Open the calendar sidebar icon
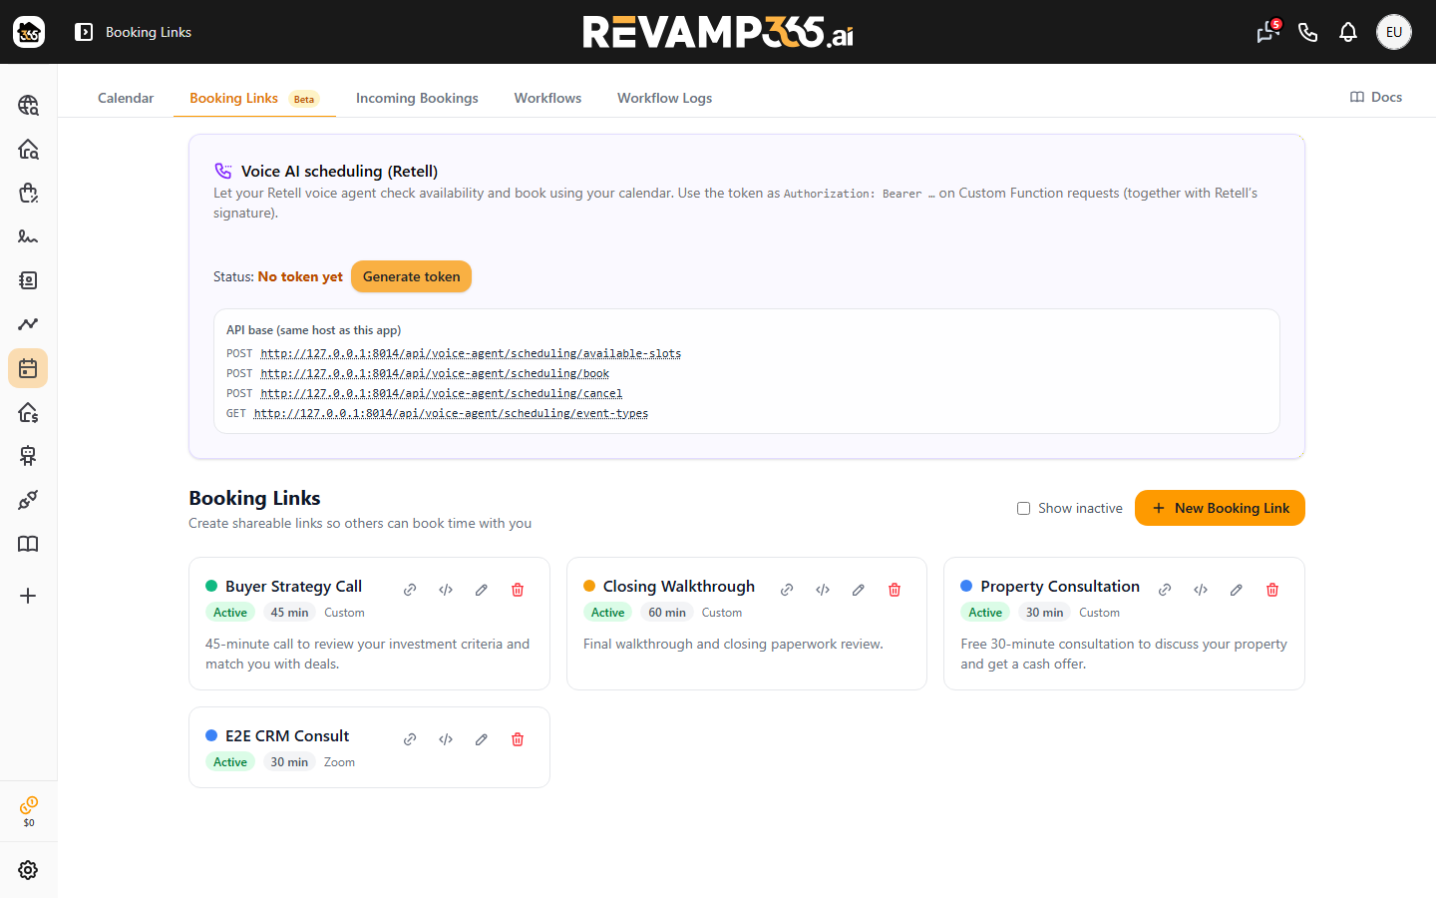The height and width of the screenshot is (898, 1436). coord(28,368)
